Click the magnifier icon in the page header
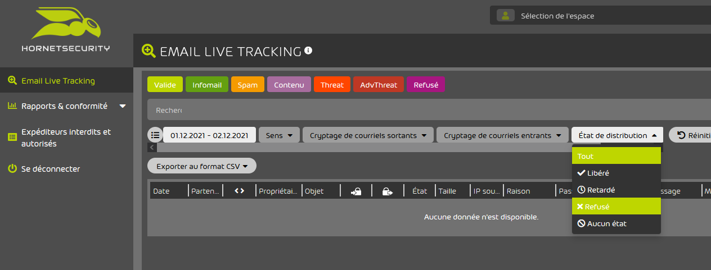This screenshot has height=270, width=711. point(148,51)
